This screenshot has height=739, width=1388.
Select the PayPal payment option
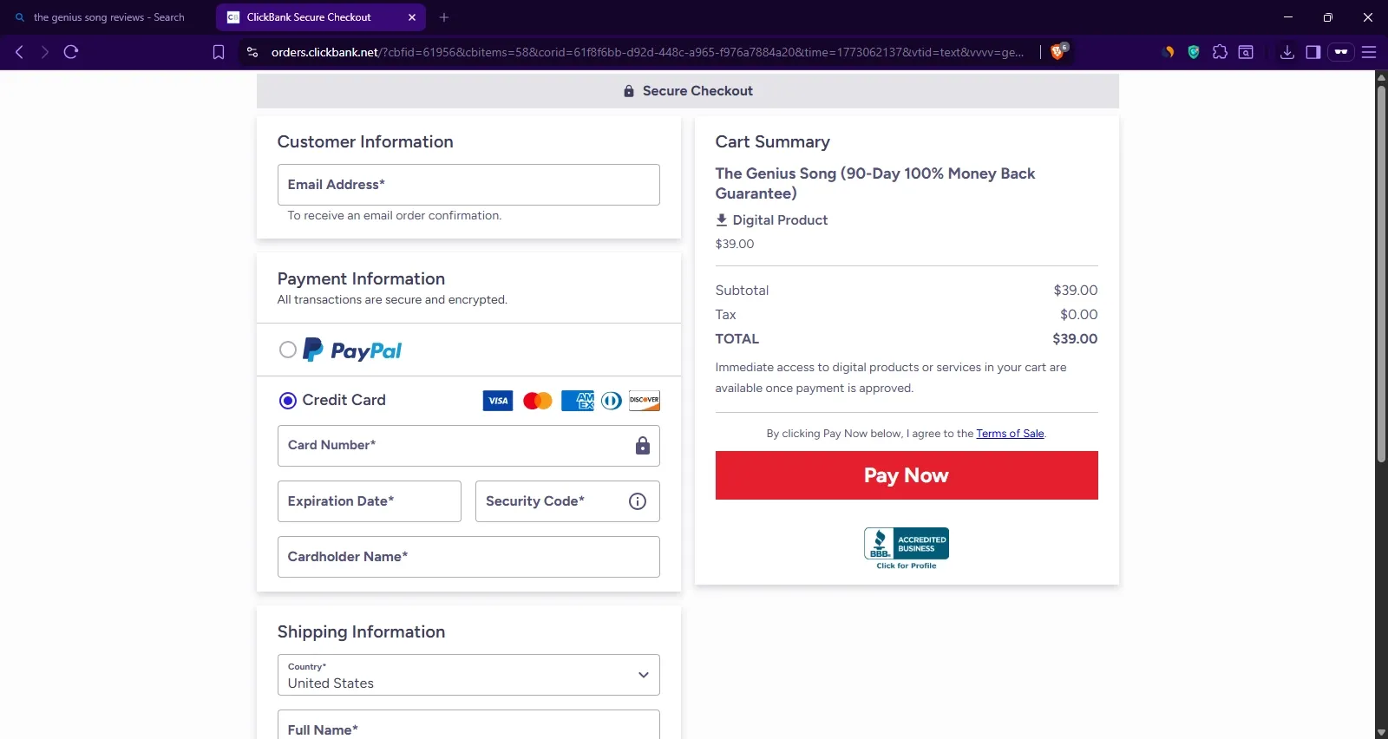pyautogui.click(x=288, y=350)
